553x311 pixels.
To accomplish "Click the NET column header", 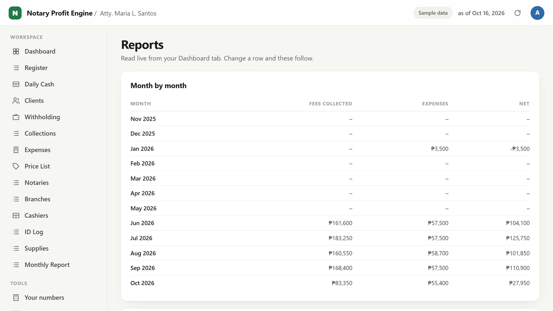I will click(524, 104).
